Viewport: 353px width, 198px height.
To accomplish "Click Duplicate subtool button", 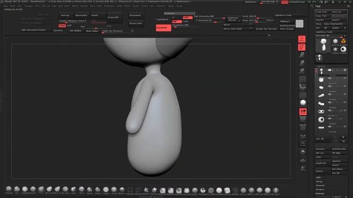I will pyautogui.click(x=323, y=163).
